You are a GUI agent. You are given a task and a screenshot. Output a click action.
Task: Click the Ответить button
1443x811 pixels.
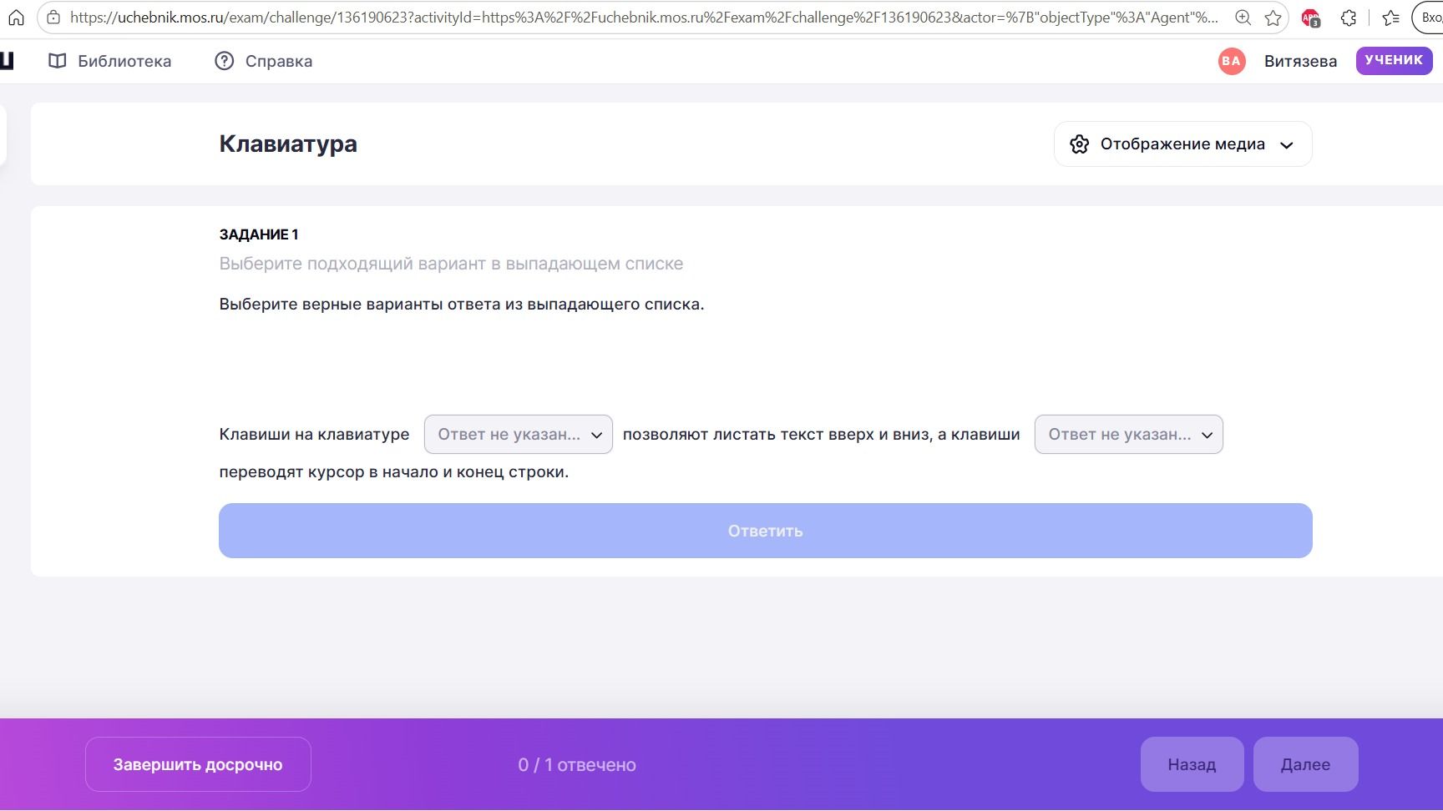[766, 531]
